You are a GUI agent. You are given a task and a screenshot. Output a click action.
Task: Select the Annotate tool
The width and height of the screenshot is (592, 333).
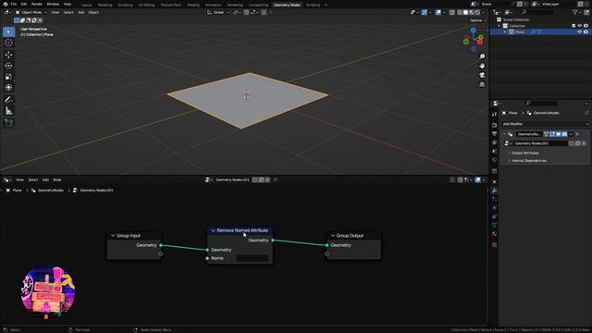[x=8, y=100]
